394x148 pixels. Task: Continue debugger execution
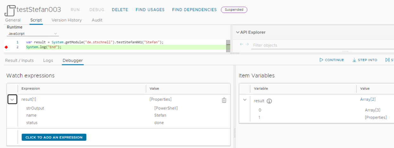point(332,60)
